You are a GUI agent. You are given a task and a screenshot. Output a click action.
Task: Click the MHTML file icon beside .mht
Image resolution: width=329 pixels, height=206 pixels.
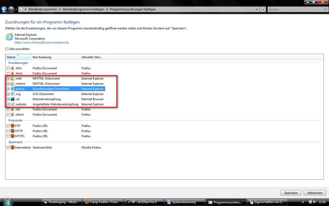coord(12,79)
